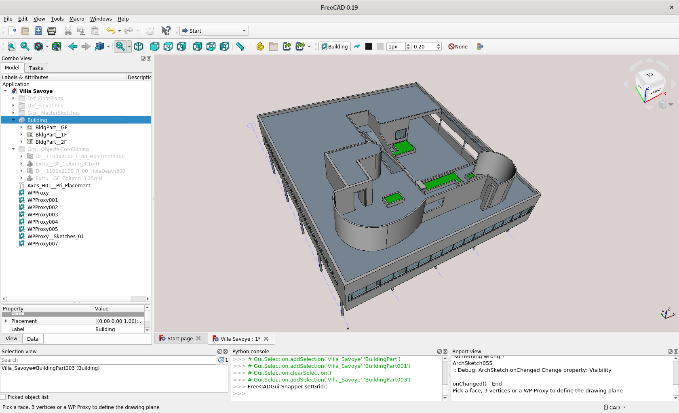Clear the selection search field button
679x413 pixels.
pyautogui.click(x=221, y=360)
